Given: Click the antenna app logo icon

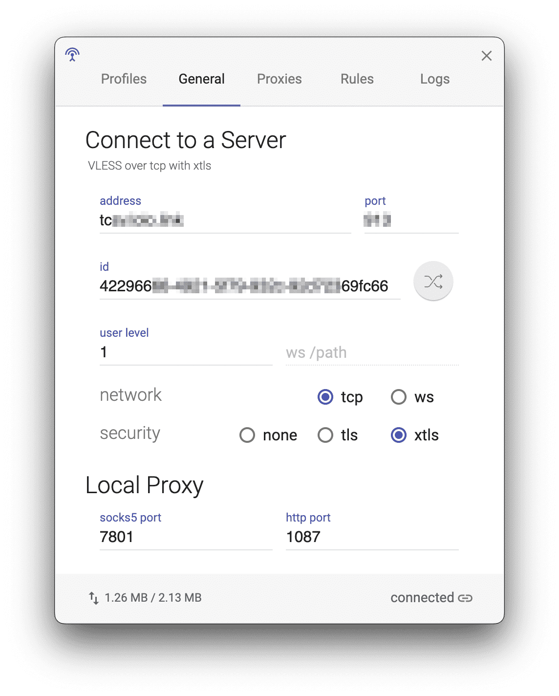Looking at the screenshot, I should pyautogui.click(x=72, y=55).
